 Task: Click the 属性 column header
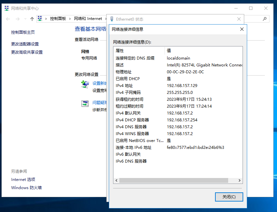(139, 51)
